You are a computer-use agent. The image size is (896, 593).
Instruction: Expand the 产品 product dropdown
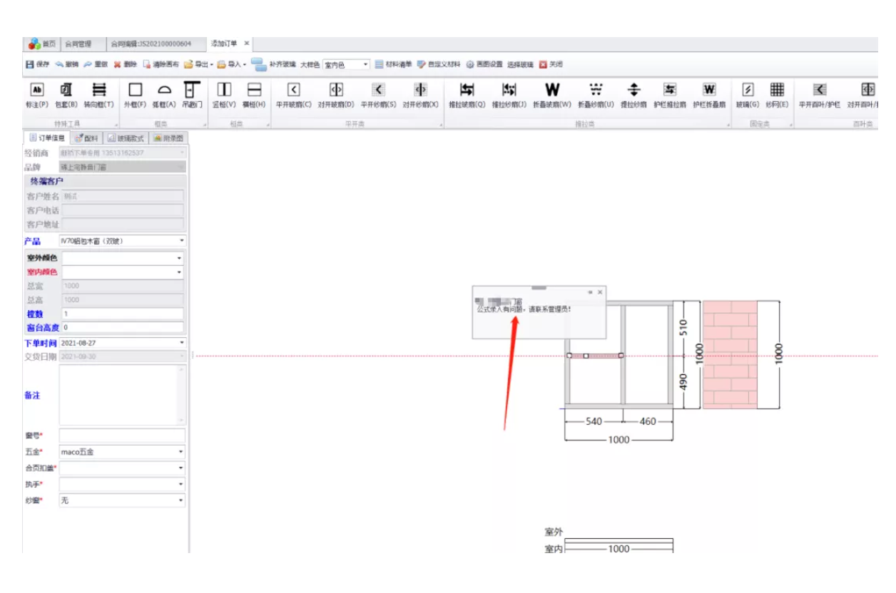[180, 242]
